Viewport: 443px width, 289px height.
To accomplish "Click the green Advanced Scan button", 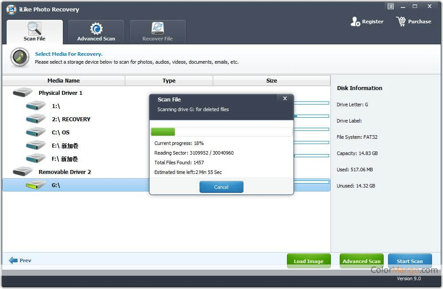I will click(x=362, y=261).
